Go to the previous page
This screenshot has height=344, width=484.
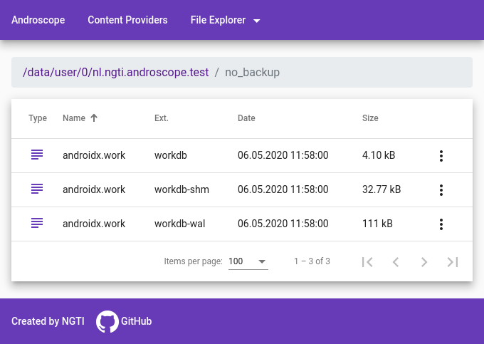396,262
